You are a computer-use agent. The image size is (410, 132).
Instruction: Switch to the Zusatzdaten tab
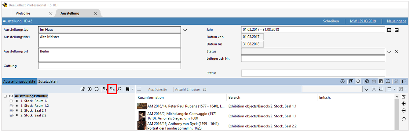click(47, 81)
